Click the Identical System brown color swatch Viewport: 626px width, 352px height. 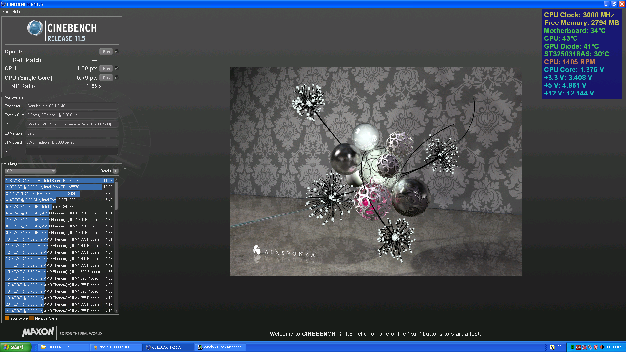(31, 318)
